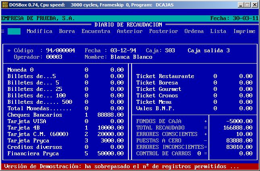Click the DOSBox icon in title bar
The image size is (260, 171).
pyautogui.click(x=5, y=4)
